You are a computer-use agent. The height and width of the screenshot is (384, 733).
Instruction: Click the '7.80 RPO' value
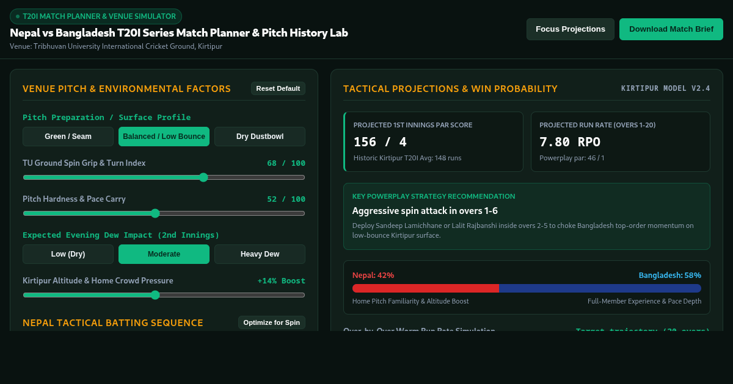coord(570,142)
